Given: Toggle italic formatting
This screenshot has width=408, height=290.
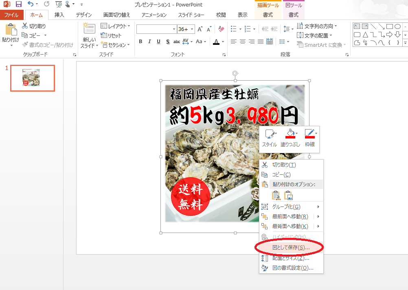Looking at the screenshot, I should [150, 42].
